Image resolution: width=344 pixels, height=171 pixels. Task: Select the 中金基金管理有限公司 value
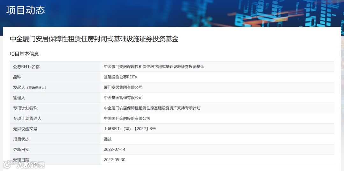click(x=123, y=98)
